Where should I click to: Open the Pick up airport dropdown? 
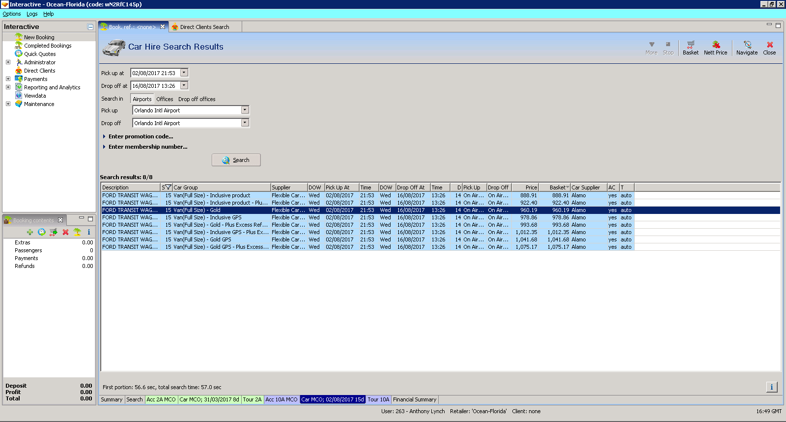pyautogui.click(x=245, y=110)
